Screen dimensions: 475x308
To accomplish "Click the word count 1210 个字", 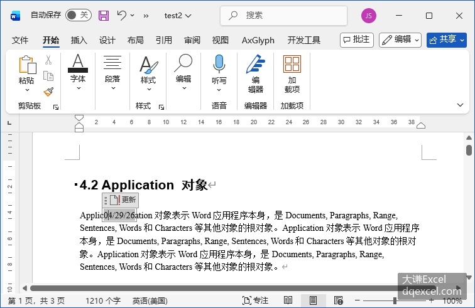I will (103, 300).
